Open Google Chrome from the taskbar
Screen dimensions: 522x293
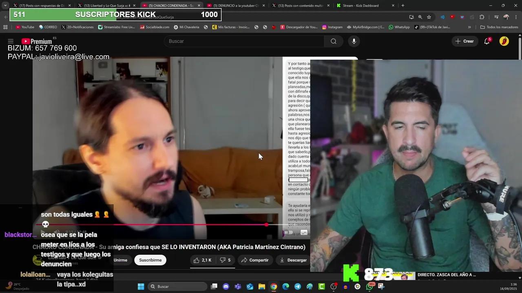click(x=274, y=286)
